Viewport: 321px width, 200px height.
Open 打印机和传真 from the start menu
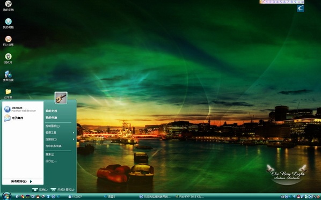click(54, 146)
